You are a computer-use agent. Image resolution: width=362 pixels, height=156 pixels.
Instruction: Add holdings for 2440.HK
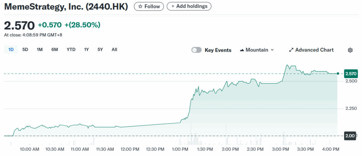189,6
